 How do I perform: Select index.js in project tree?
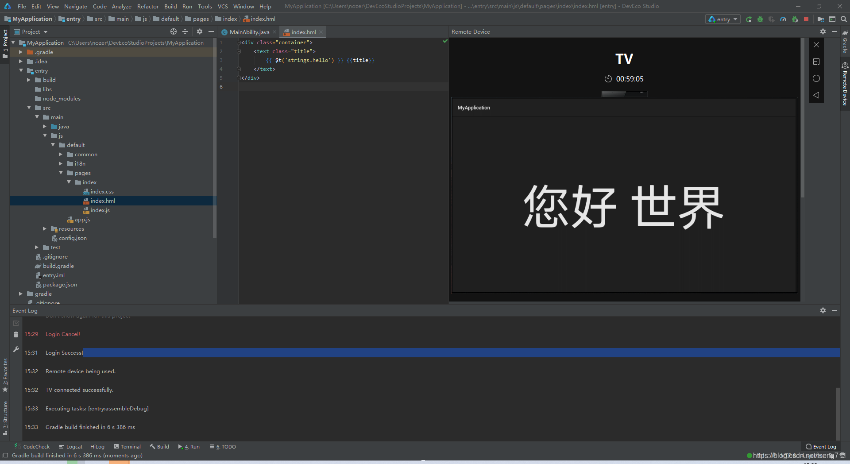100,210
